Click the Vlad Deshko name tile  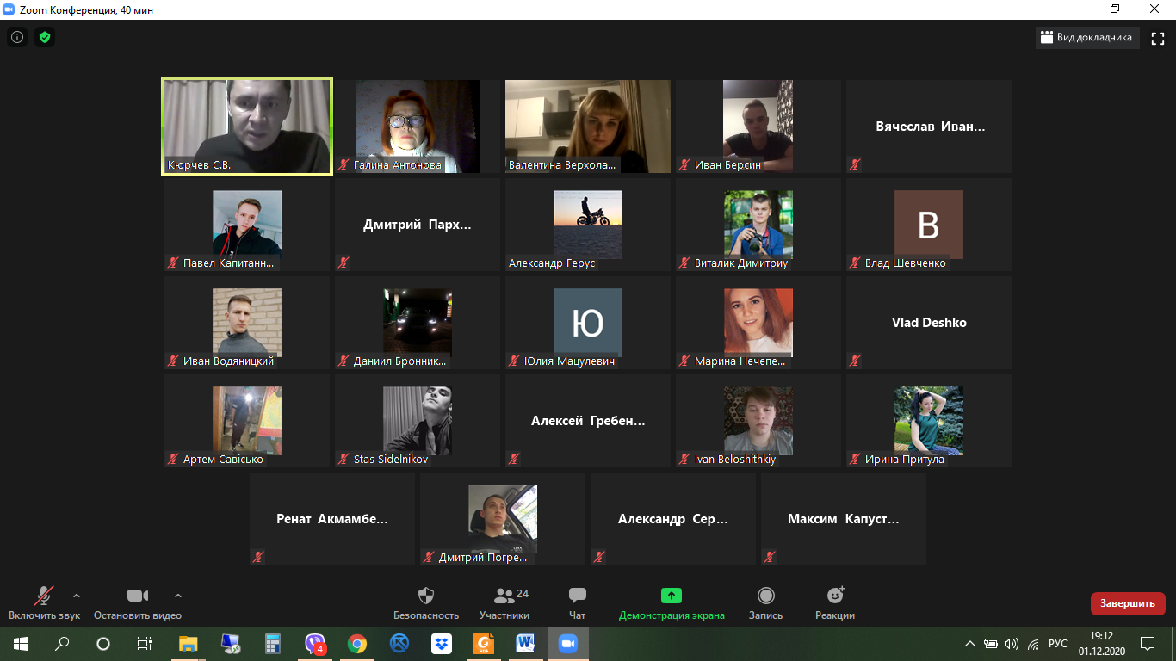coord(929,323)
